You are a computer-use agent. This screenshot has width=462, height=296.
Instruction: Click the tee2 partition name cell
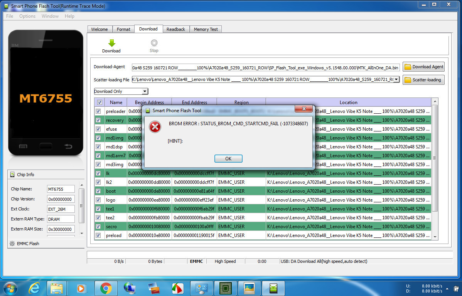pyautogui.click(x=116, y=218)
